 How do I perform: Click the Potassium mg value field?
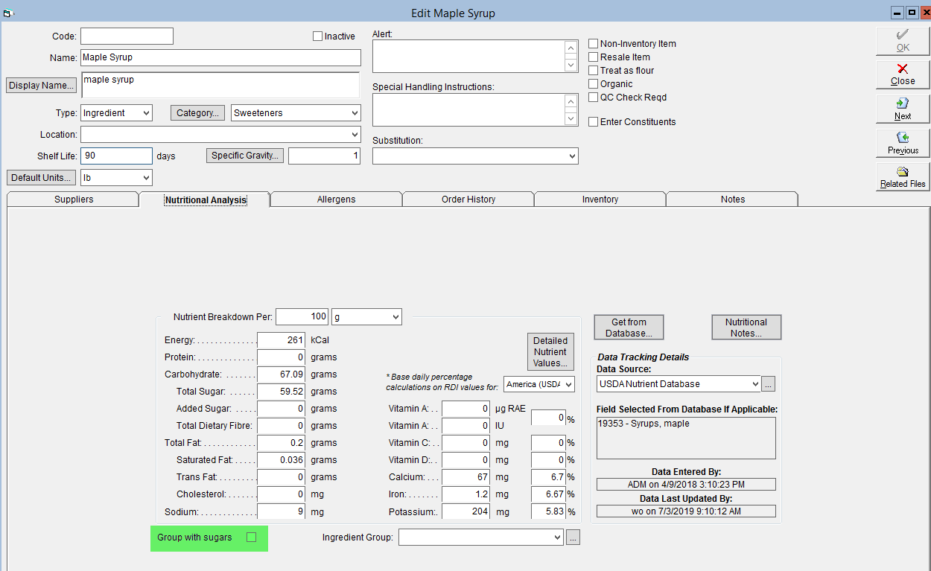tap(466, 512)
